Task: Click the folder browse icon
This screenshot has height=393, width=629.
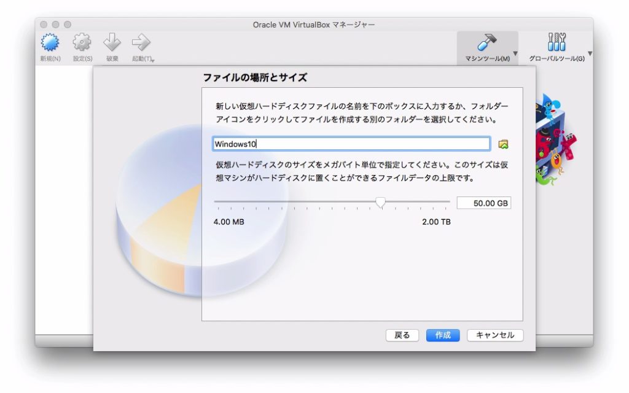Action: pos(503,144)
